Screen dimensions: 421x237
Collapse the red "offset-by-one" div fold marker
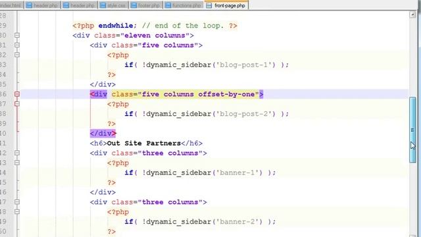pyautogui.click(x=17, y=94)
